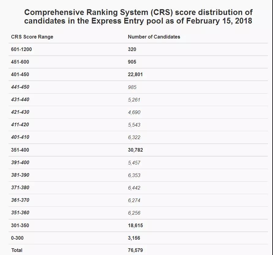Select the 441-450 sub-range row
Viewport: 273px width, 255px height.
[x=20, y=87]
